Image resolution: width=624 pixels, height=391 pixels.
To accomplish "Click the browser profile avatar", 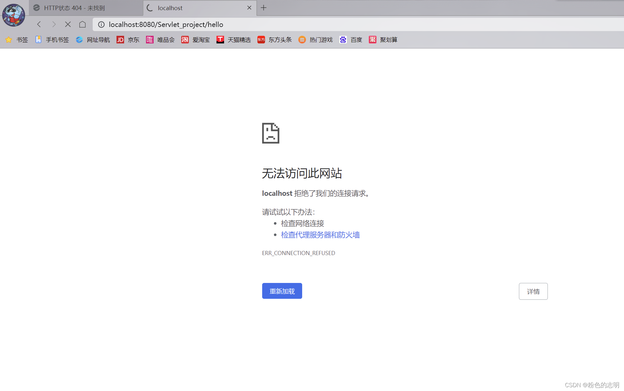I will click(14, 15).
